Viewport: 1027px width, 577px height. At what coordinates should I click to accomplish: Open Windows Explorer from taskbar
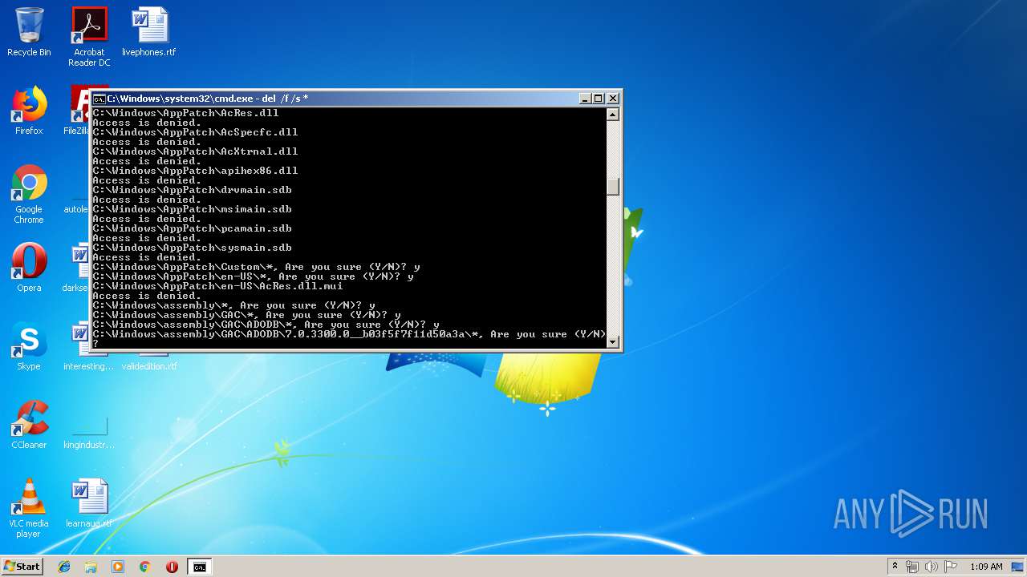(91, 567)
